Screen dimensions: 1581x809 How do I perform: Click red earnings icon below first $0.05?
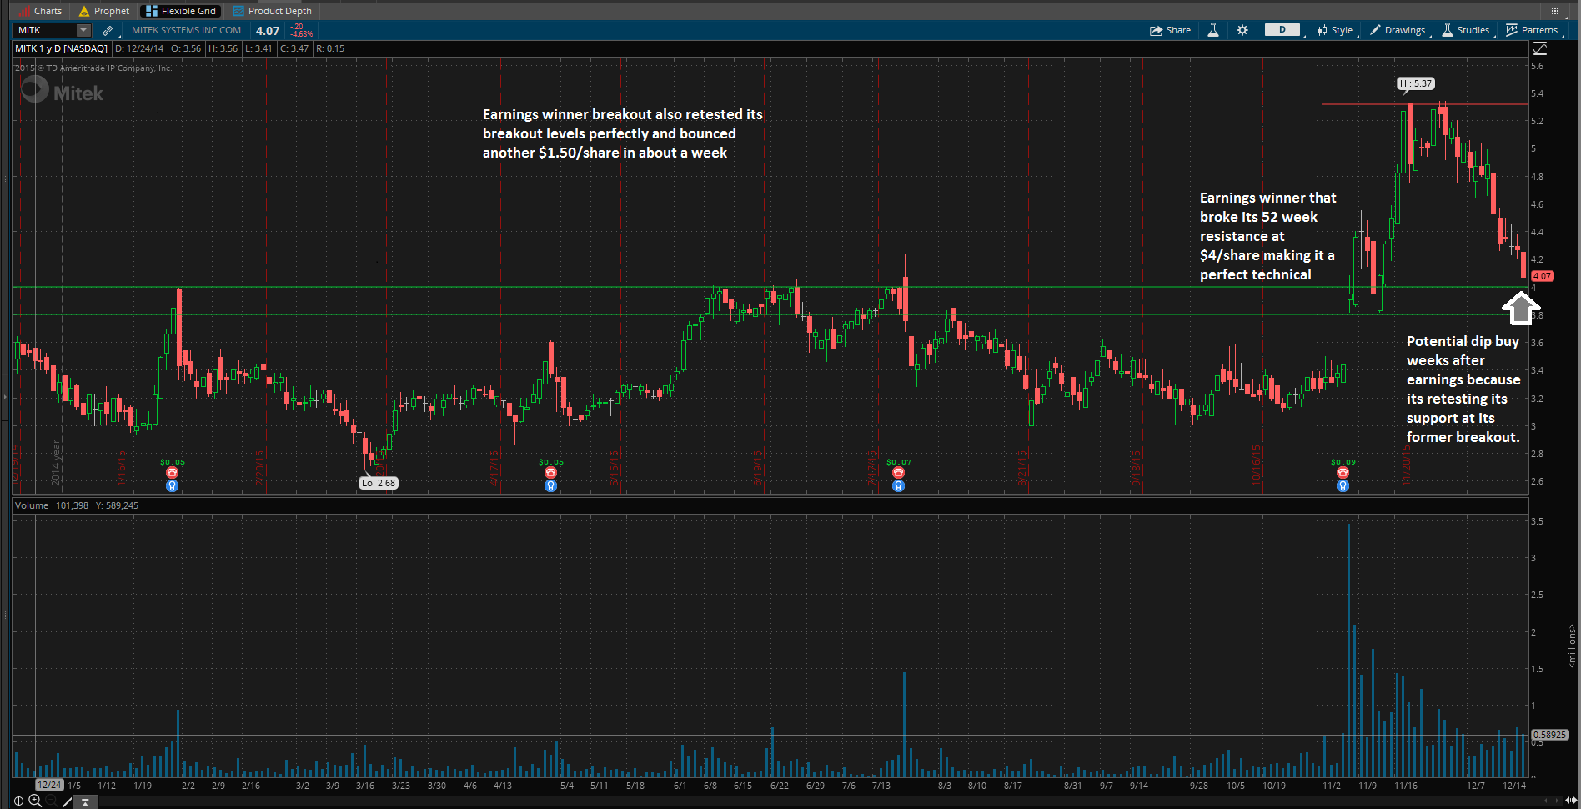(x=173, y=473)
